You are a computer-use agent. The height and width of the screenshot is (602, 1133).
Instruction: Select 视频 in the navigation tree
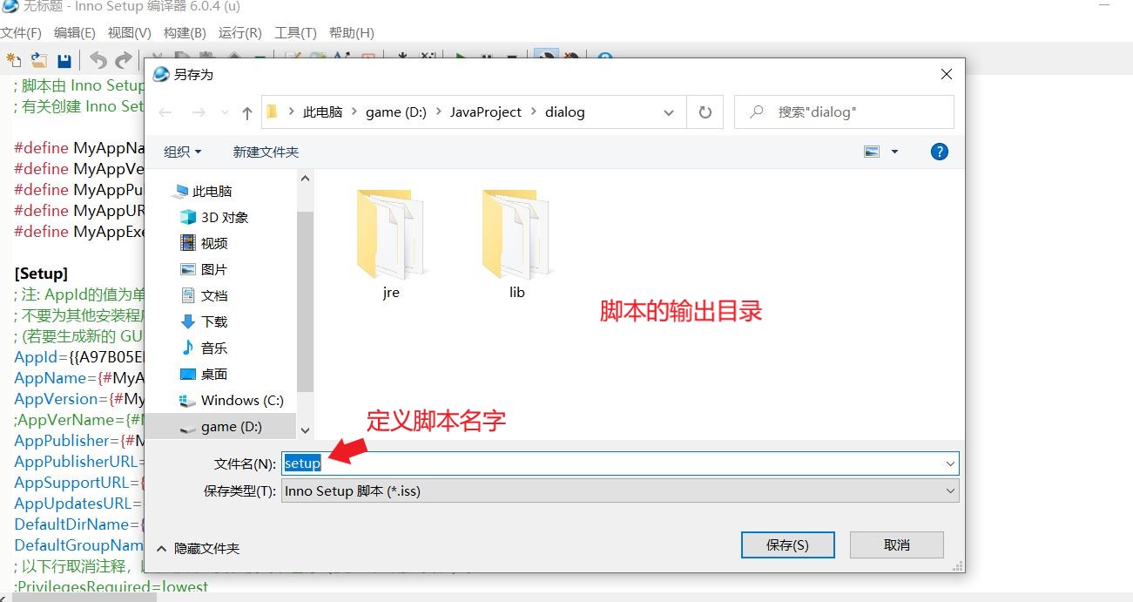coord(204,243)
